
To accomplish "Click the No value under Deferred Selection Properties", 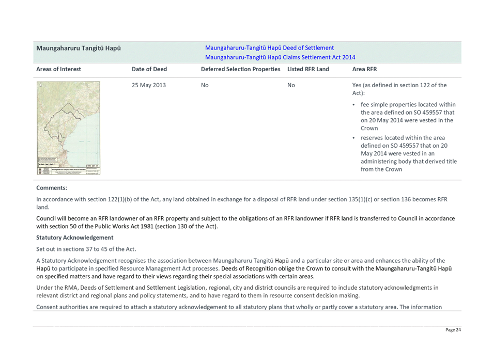I will point(205,85).
